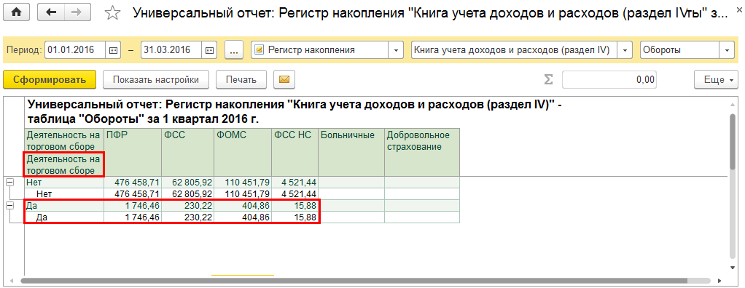Collapse the Да group row
This screenshot has height=288, width=745.
9,205
